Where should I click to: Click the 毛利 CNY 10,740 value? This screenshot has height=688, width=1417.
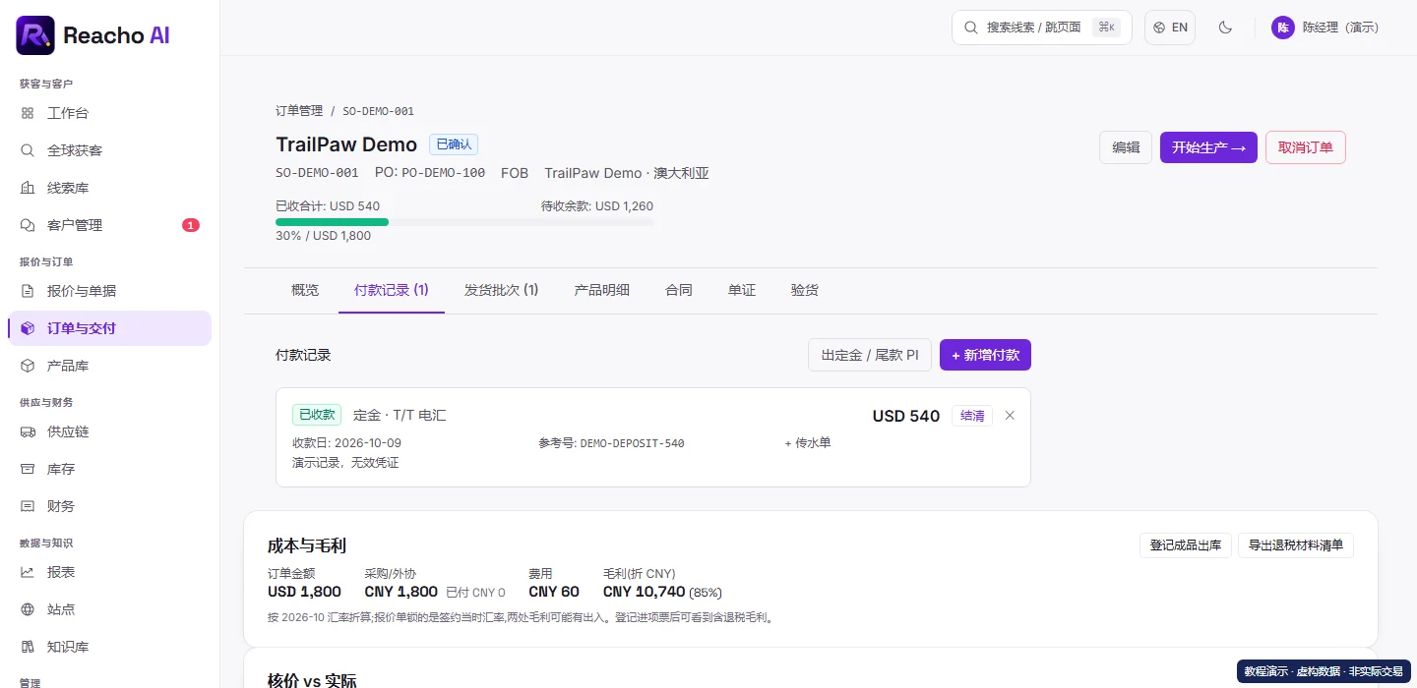pyautogui.click(x=644, y=592)
